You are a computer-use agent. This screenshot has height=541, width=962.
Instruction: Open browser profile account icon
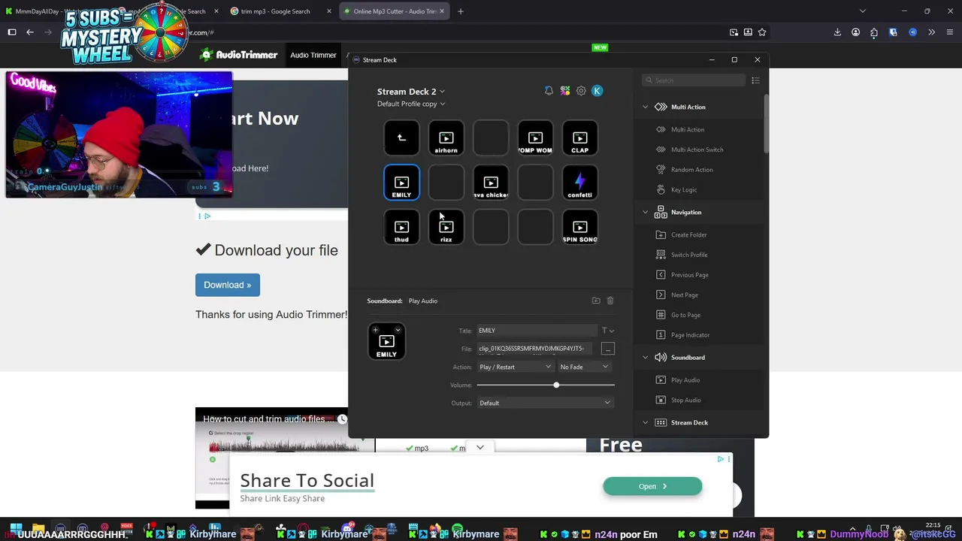point(856,32)
